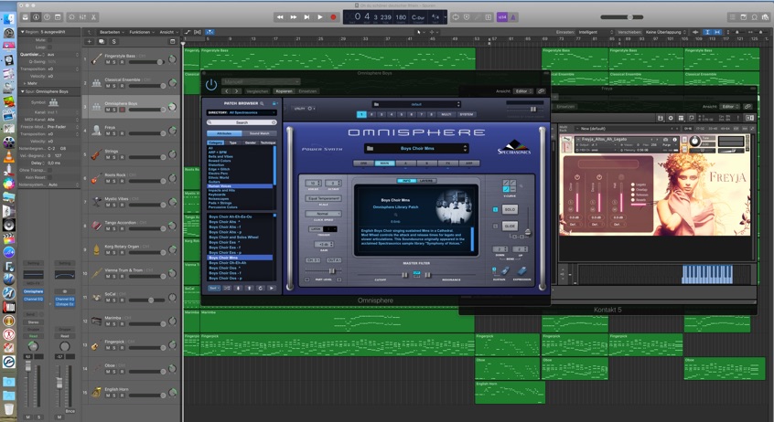Click the link icon in Omnisphere header
The image size is (774, 422).
pos(542,91)
